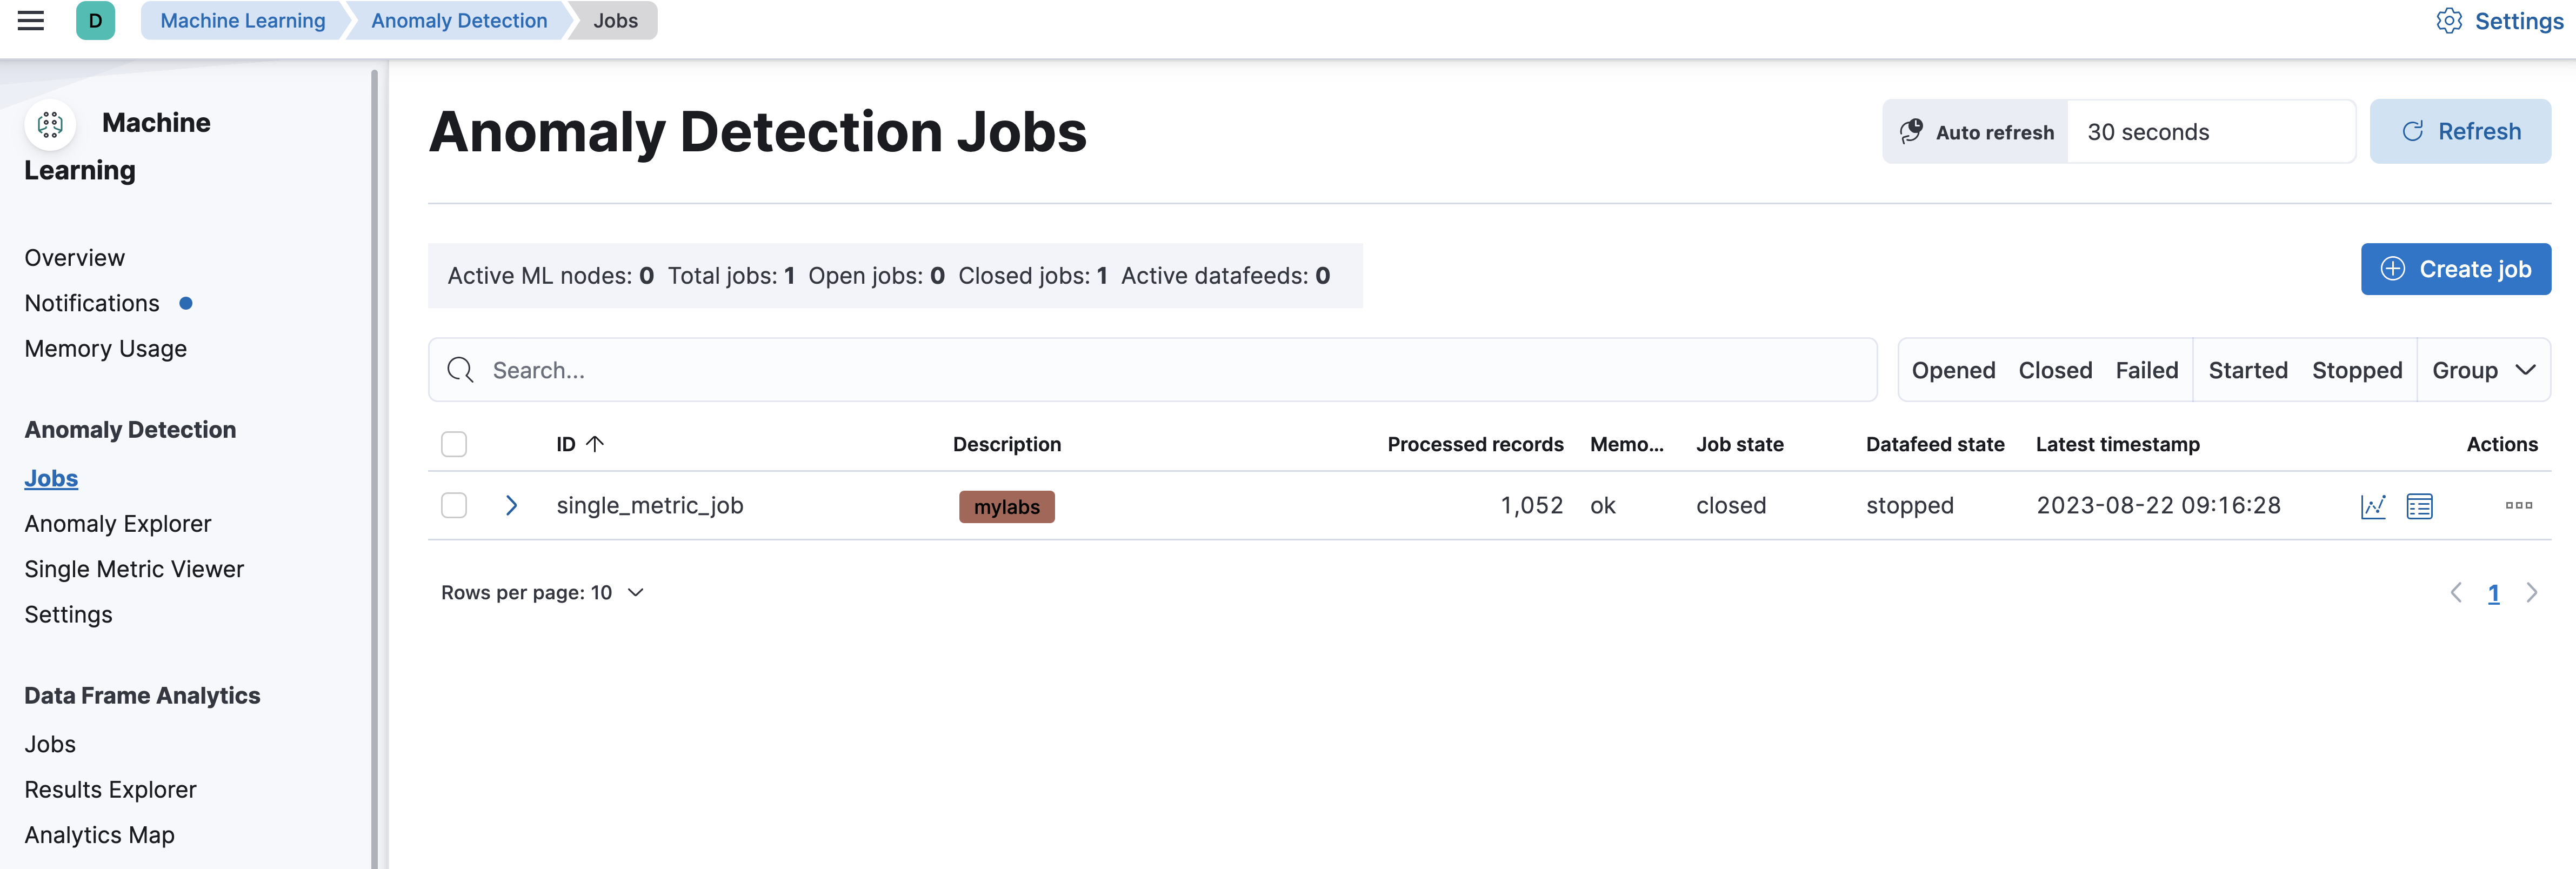The width and height of the screenshot is (2576, 869).
Task: Click the jobs Search field
Action: click(1152, 370)
